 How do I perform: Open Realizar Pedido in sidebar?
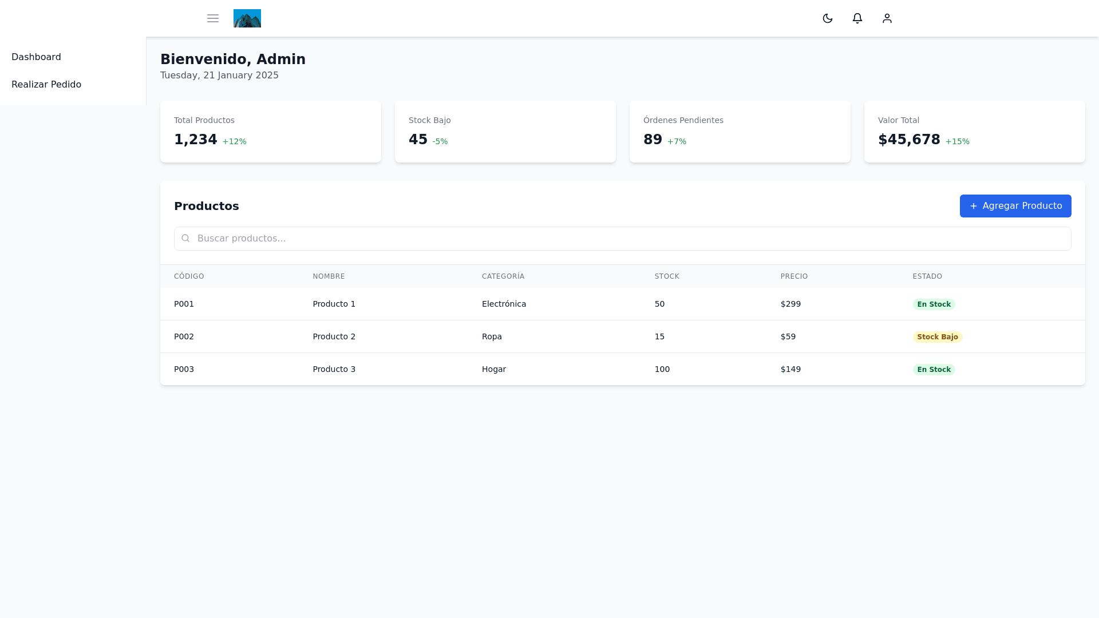click(46, 85)
